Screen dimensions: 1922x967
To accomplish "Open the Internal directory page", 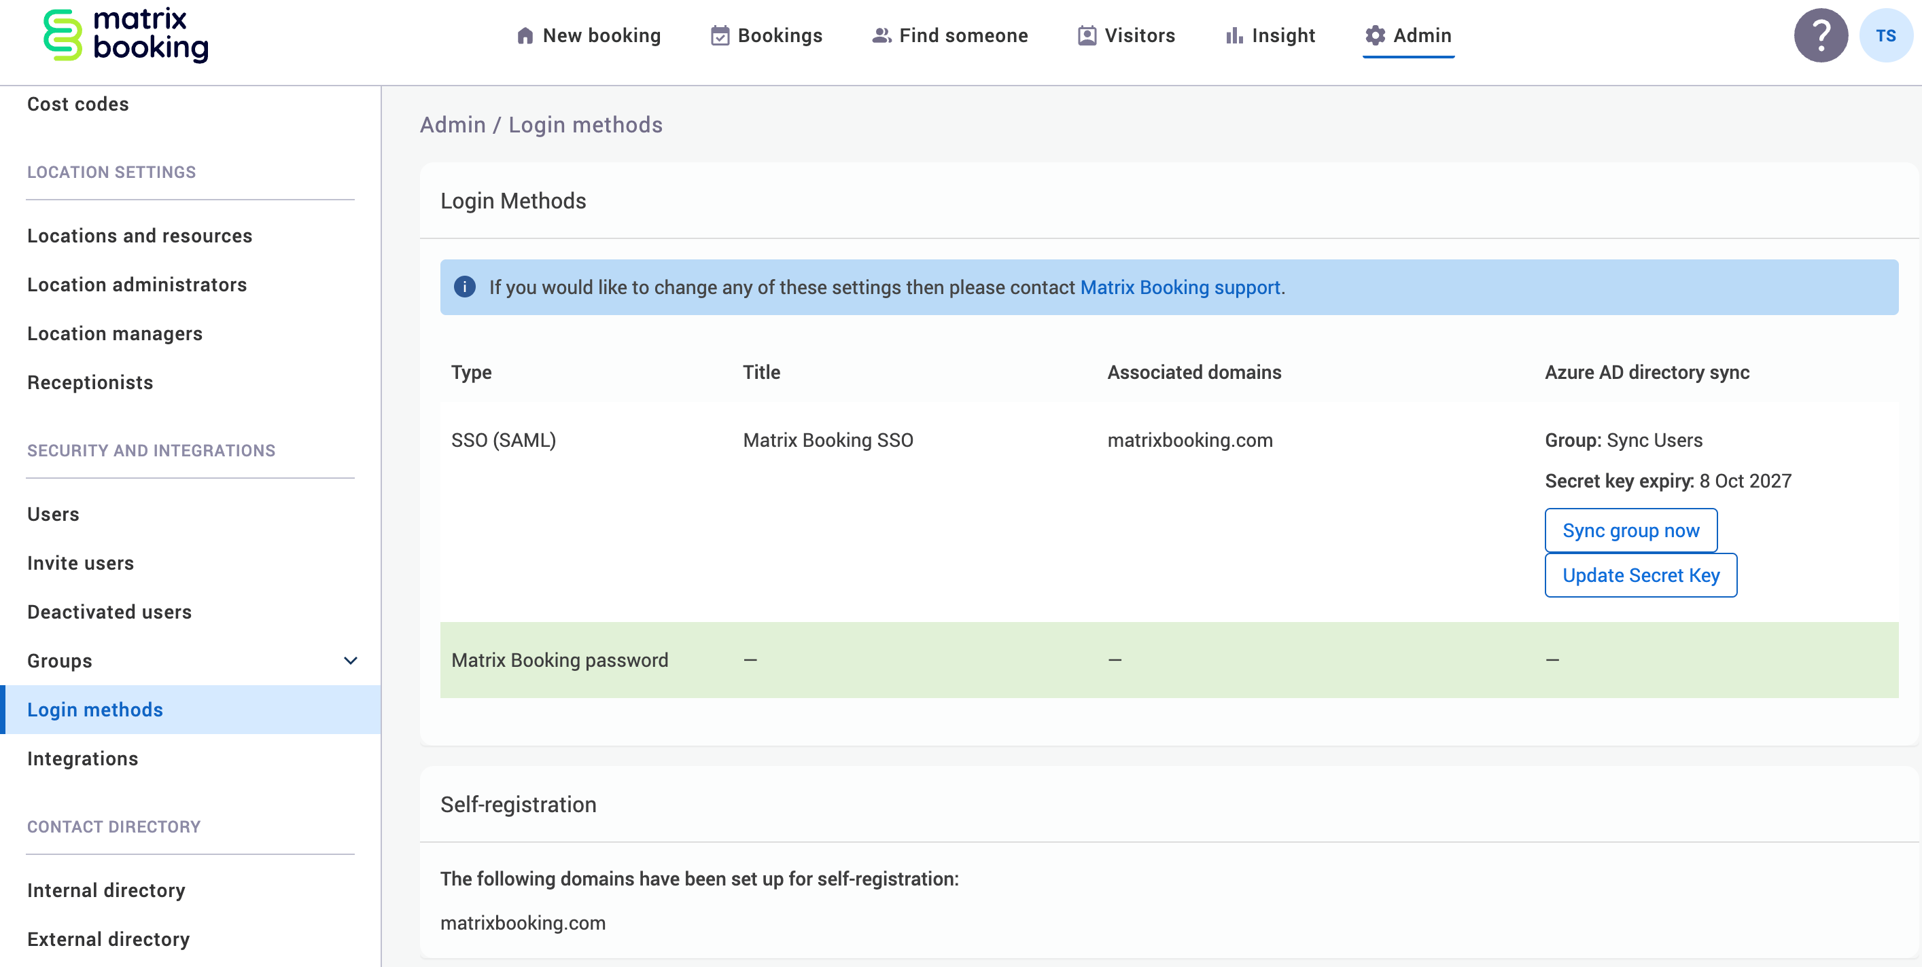I will coord(106,890).
